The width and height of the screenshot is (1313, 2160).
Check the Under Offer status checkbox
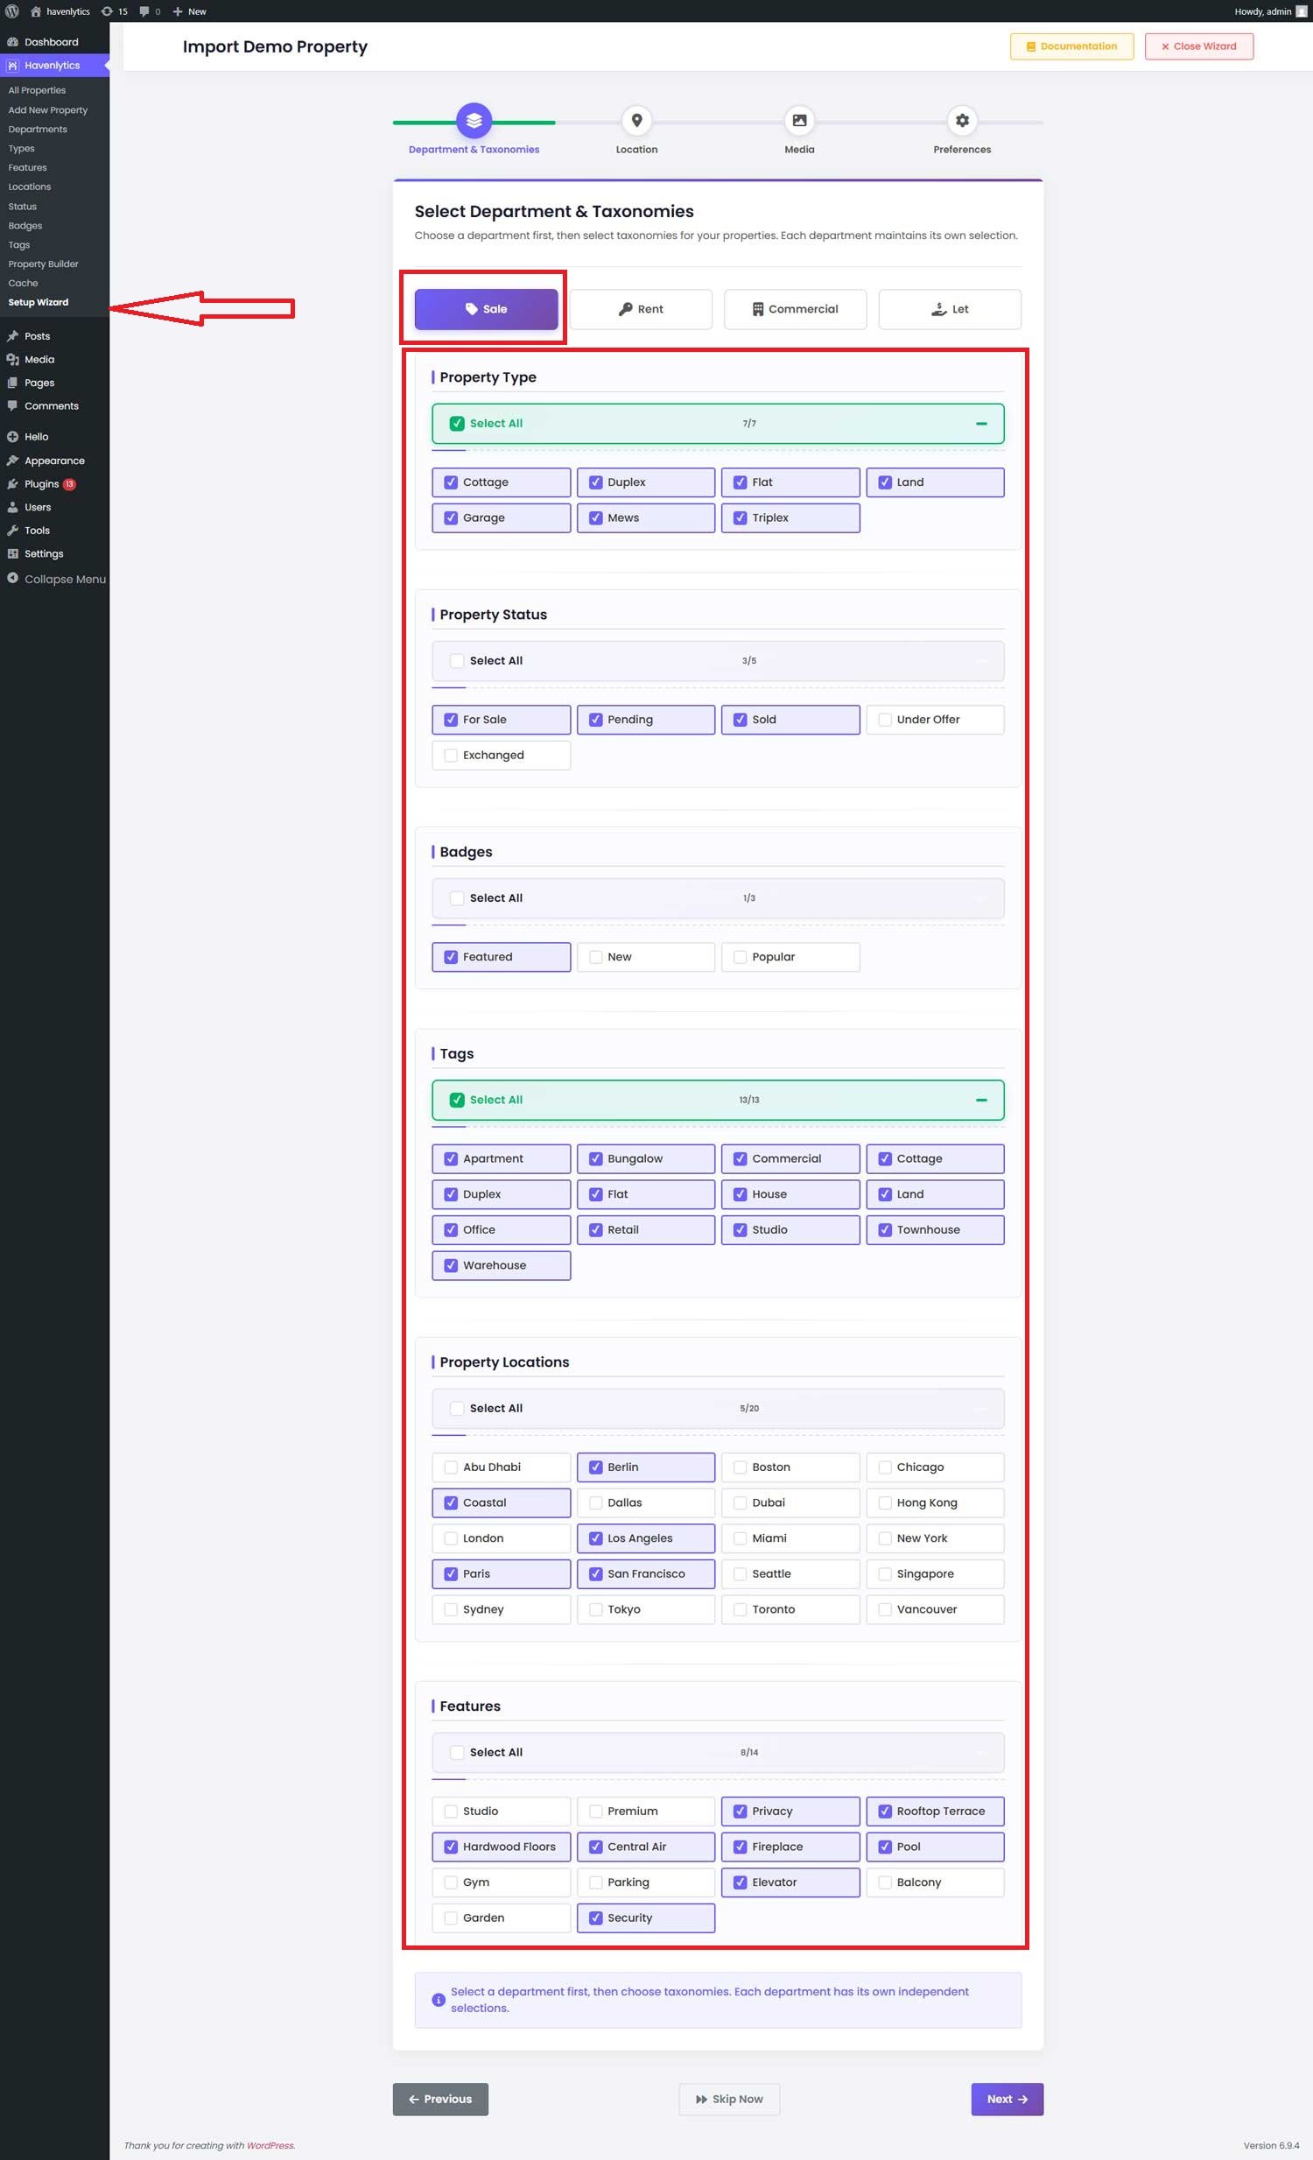(884, 720)
